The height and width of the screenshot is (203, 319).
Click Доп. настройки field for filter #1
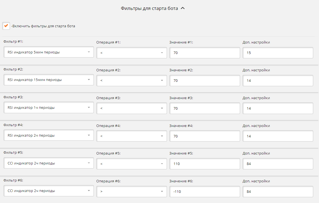point(278,53)
